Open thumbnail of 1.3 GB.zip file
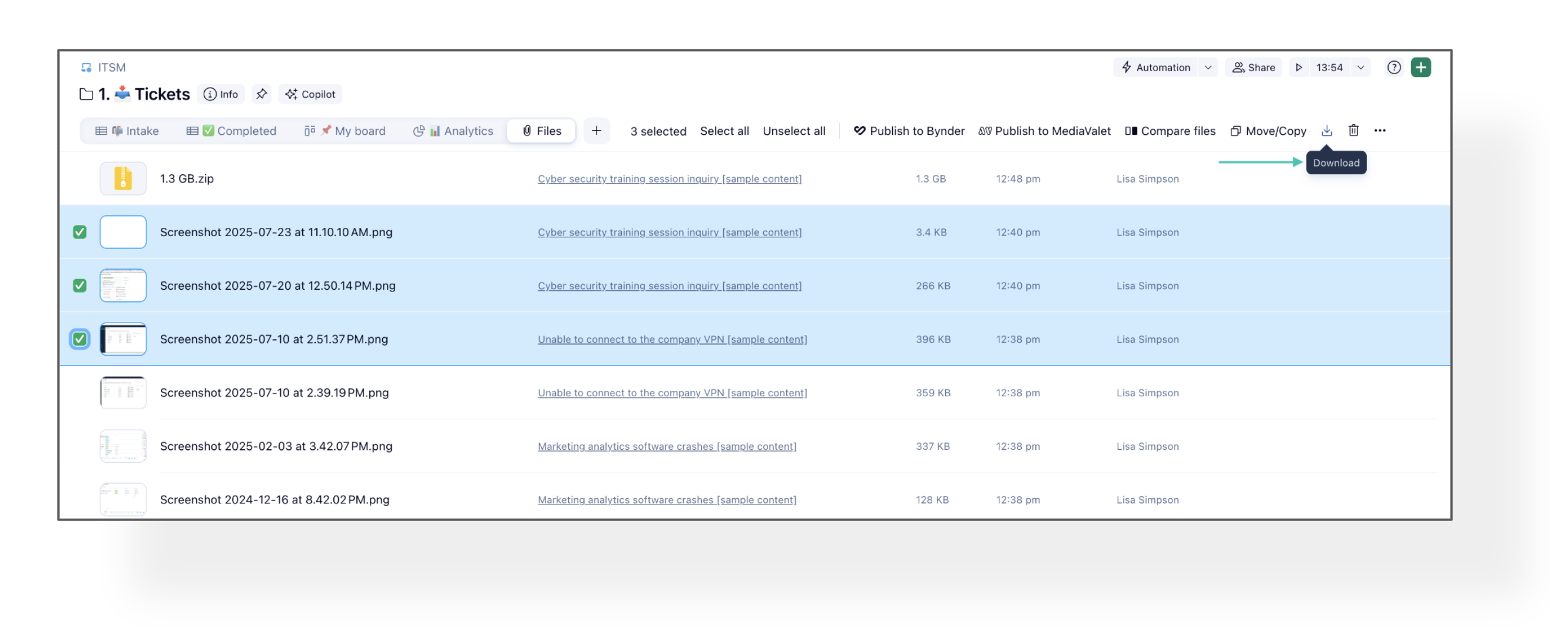The height and width of the screenshot is (630, 1550). (122, 179)
